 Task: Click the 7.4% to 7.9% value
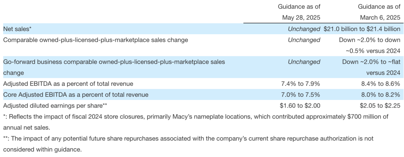click(x=301, y=84)
